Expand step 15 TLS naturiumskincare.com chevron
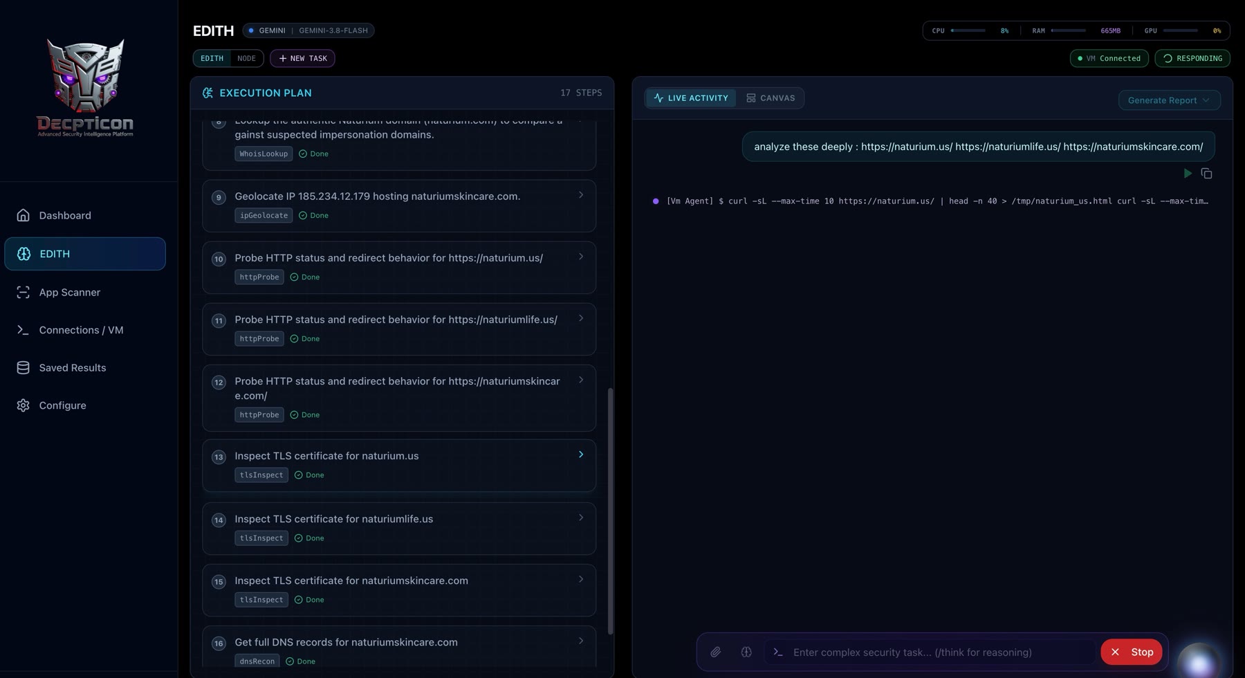 click(x=581, y=579)
